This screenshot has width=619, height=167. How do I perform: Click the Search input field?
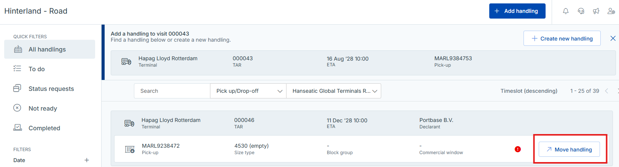(x=172, y=91)
